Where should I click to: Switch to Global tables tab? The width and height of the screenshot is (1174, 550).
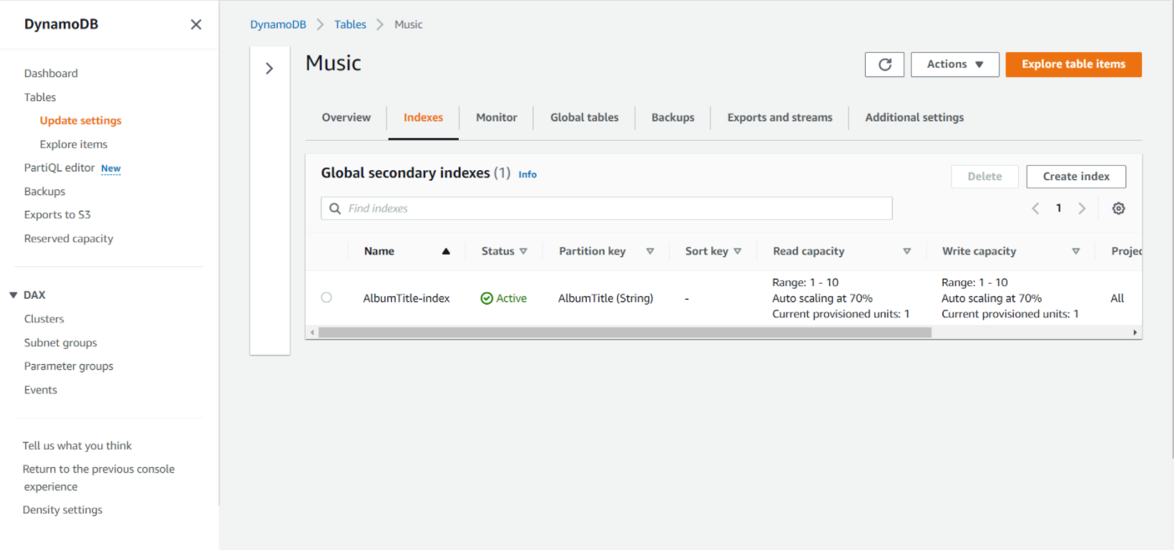tap(584, 117)
